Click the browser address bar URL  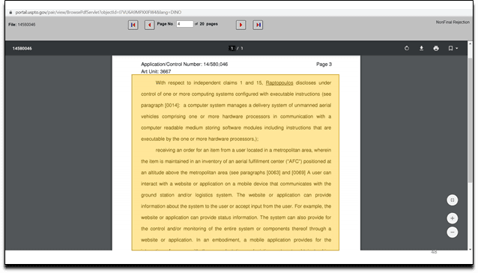(x=98, y=12)
